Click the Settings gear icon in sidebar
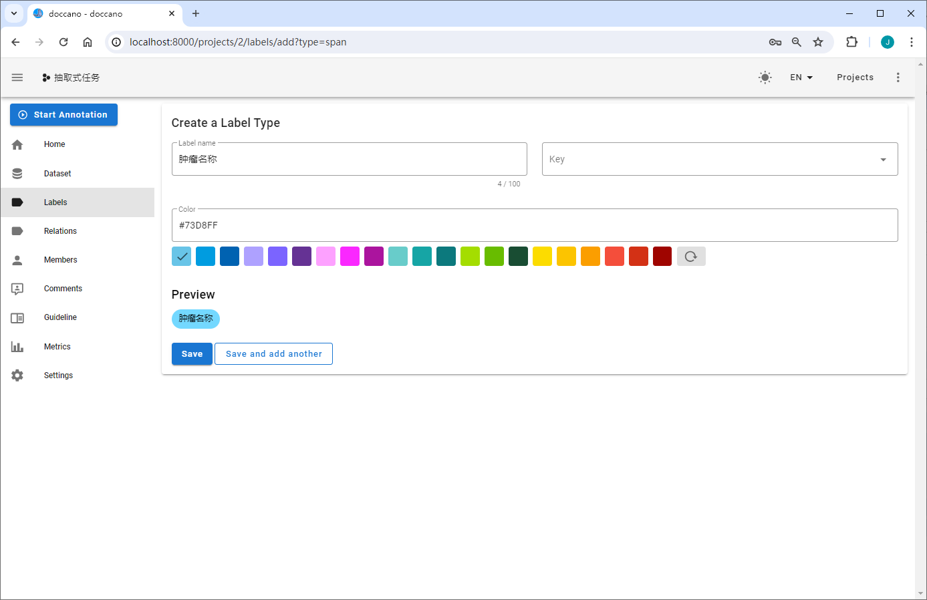Screen dimensions: 927x600 (17, 376)
